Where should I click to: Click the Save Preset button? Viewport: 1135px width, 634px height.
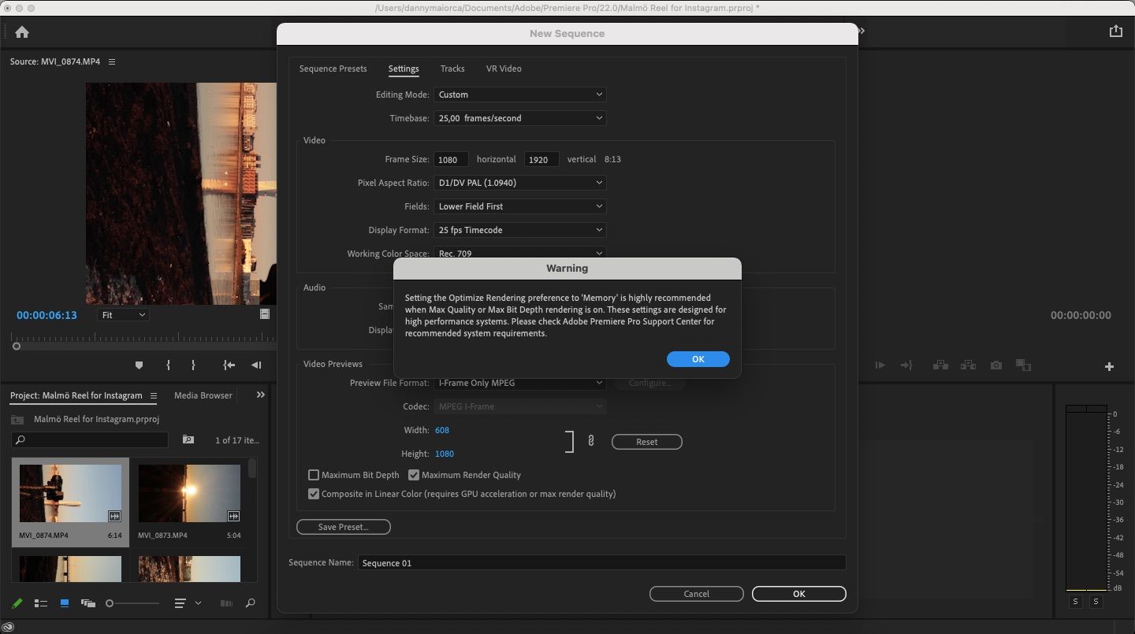[343, 527]
